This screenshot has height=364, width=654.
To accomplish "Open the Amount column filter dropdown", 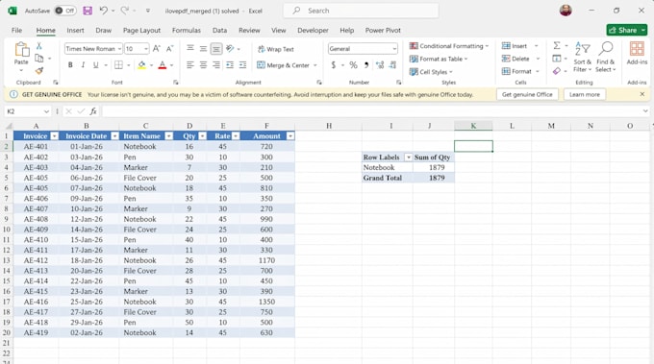I will 290,136.
